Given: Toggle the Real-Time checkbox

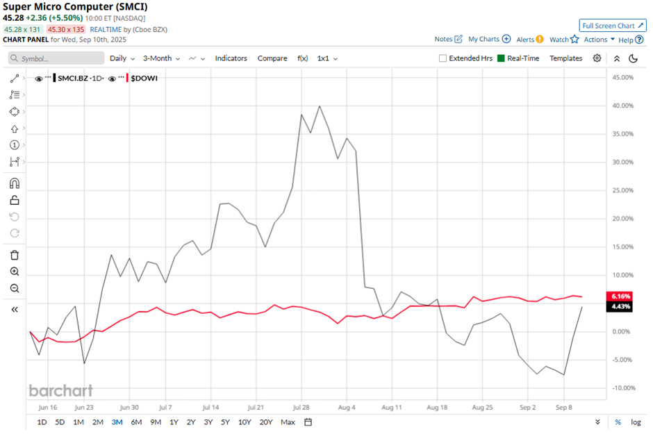Looking at the screenshot, I should (501, 58).
